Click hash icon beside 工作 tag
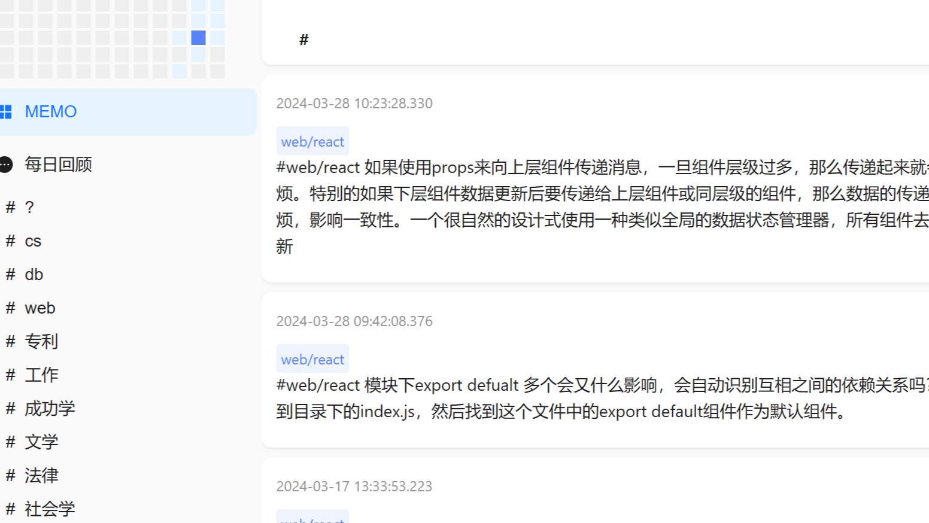Viewport: 929px width, 523px height. click(x=10, y=375)
